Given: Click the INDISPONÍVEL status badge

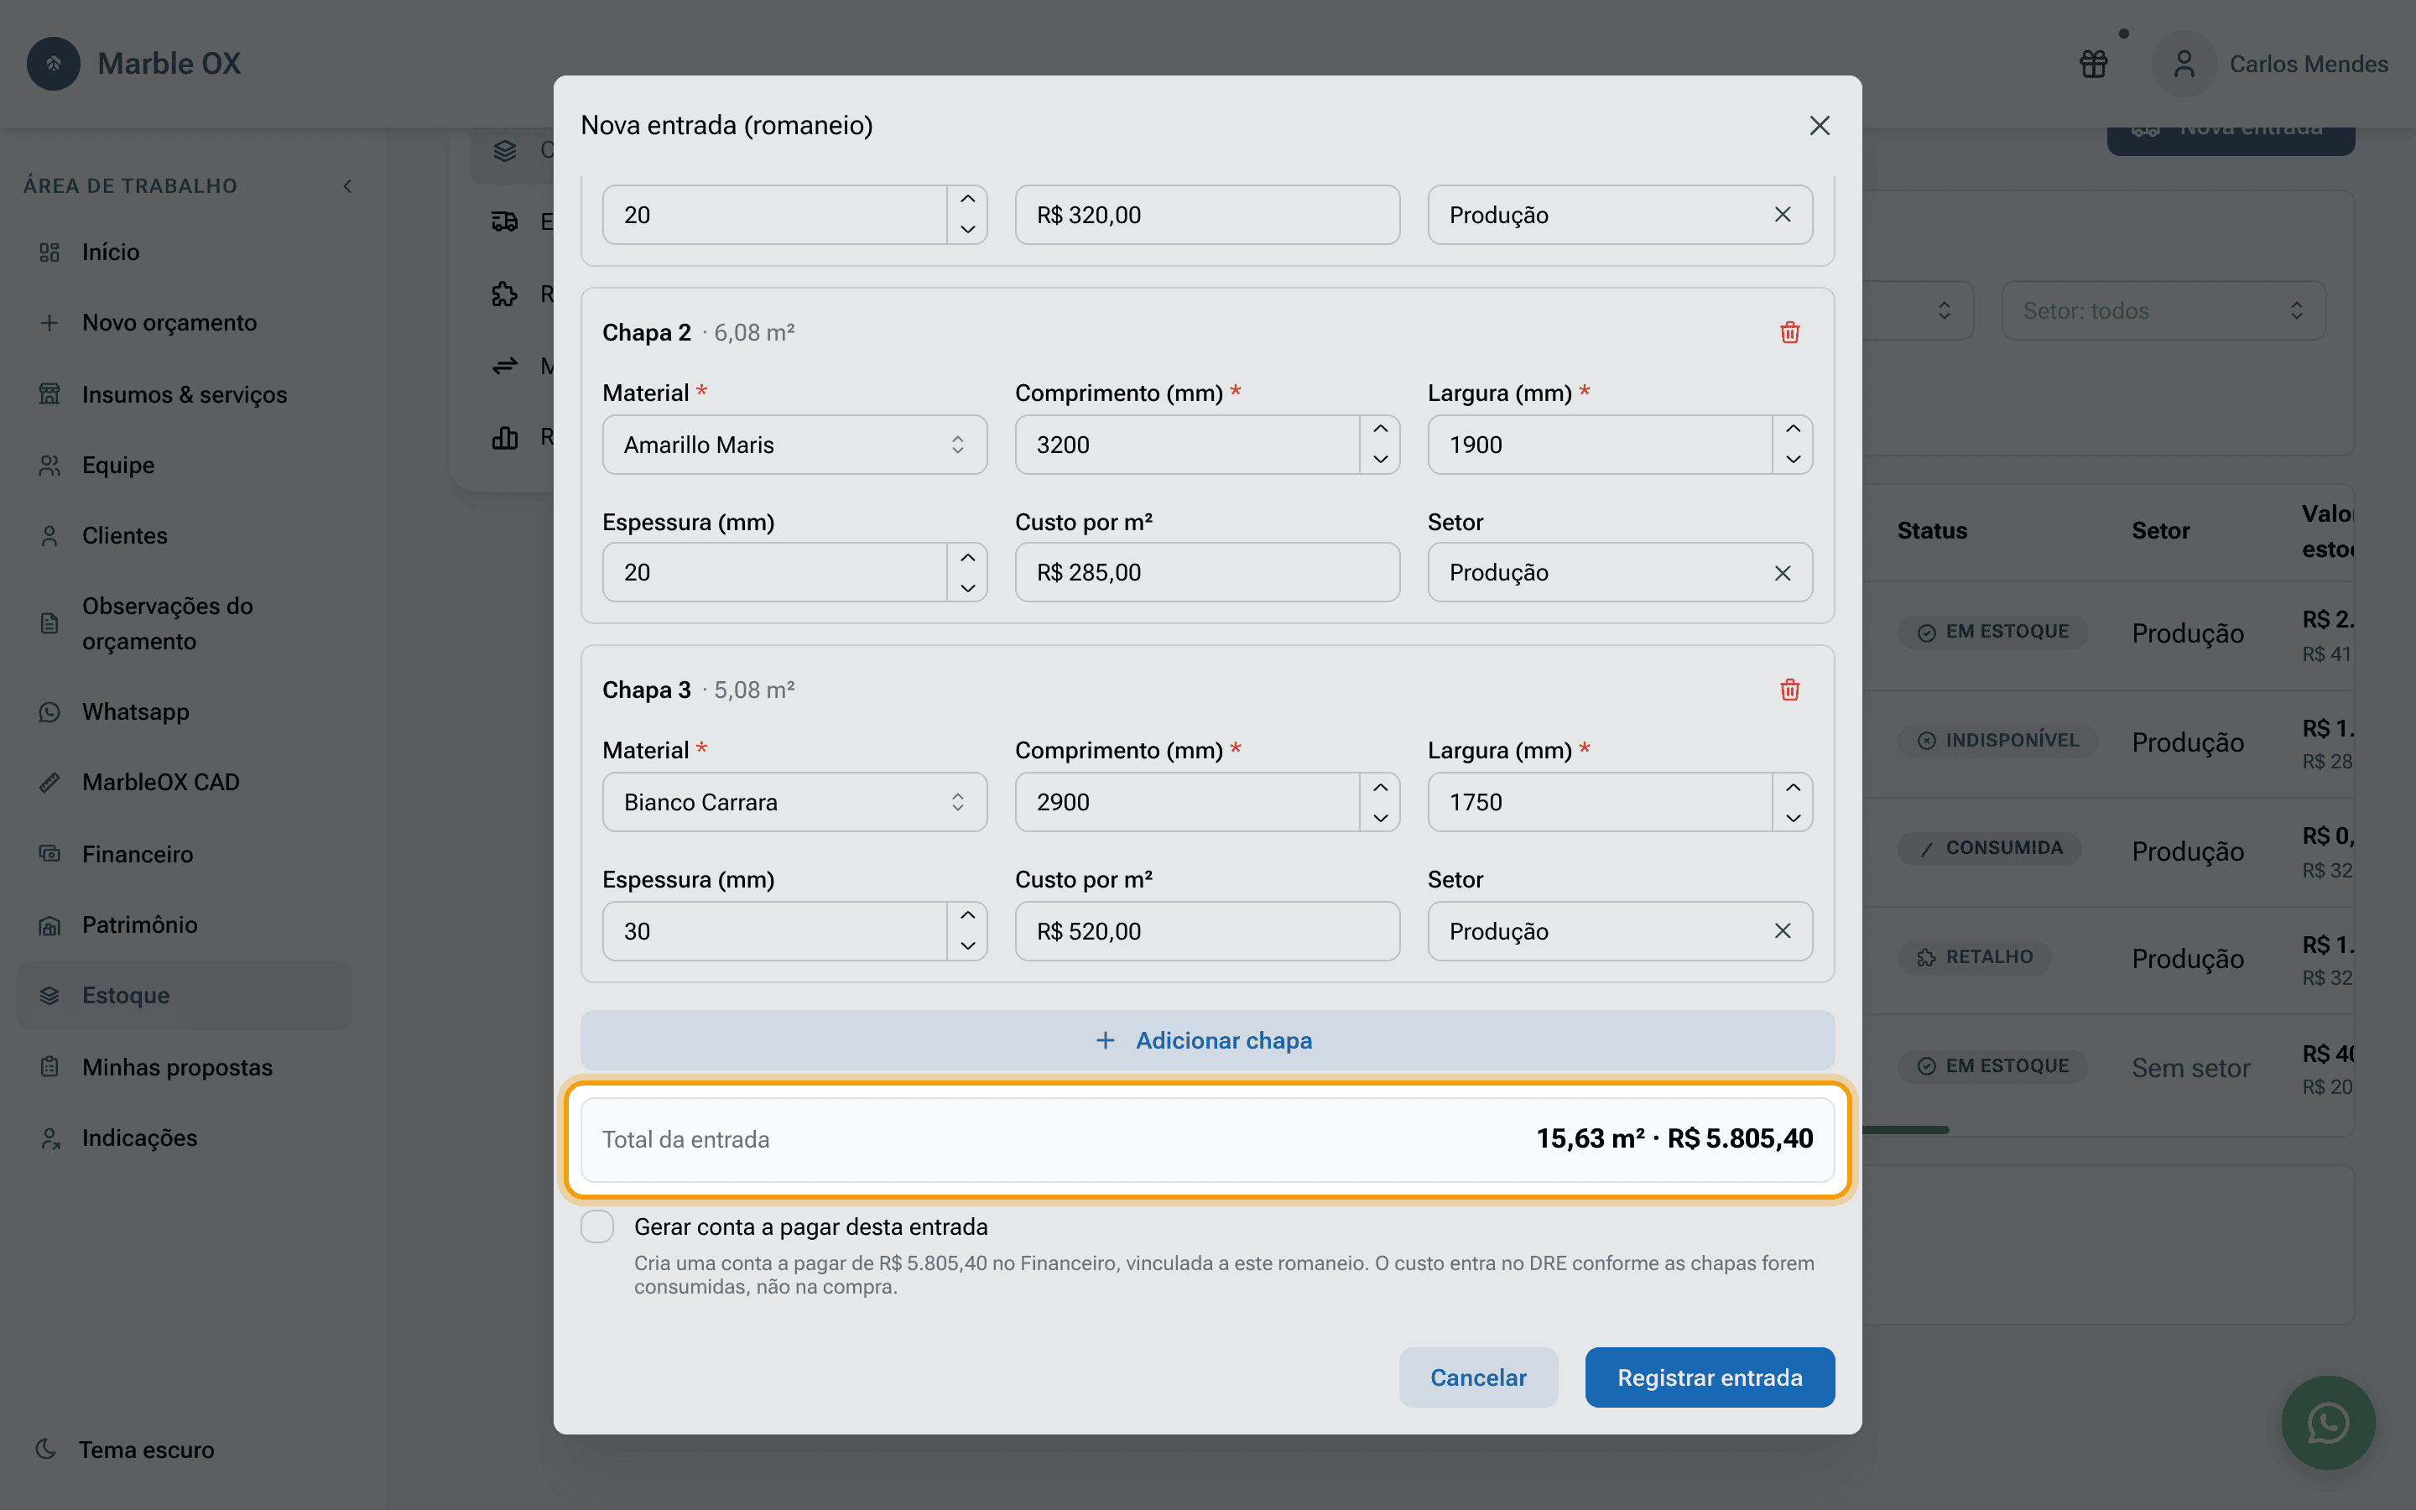Looking at the screenshot, I should (1997, 740).
